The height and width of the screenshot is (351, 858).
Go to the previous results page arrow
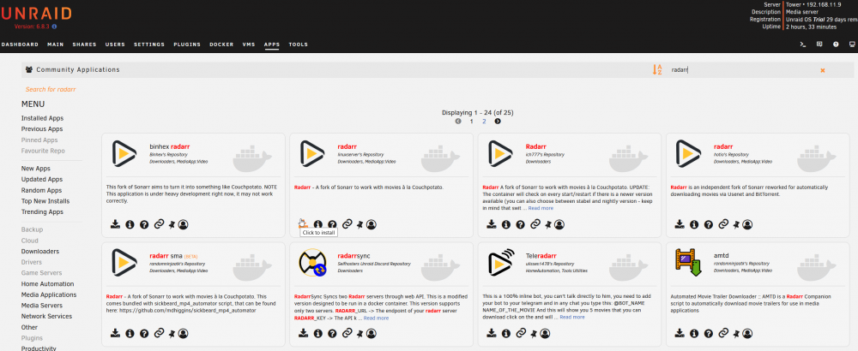[x=458, y=122]
